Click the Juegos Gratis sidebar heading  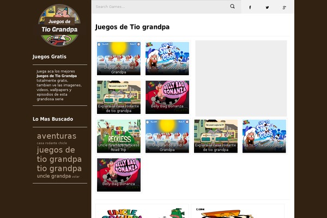tap(50, 57)
